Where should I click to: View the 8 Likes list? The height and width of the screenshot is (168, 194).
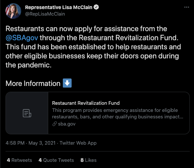tap(89, 160)
